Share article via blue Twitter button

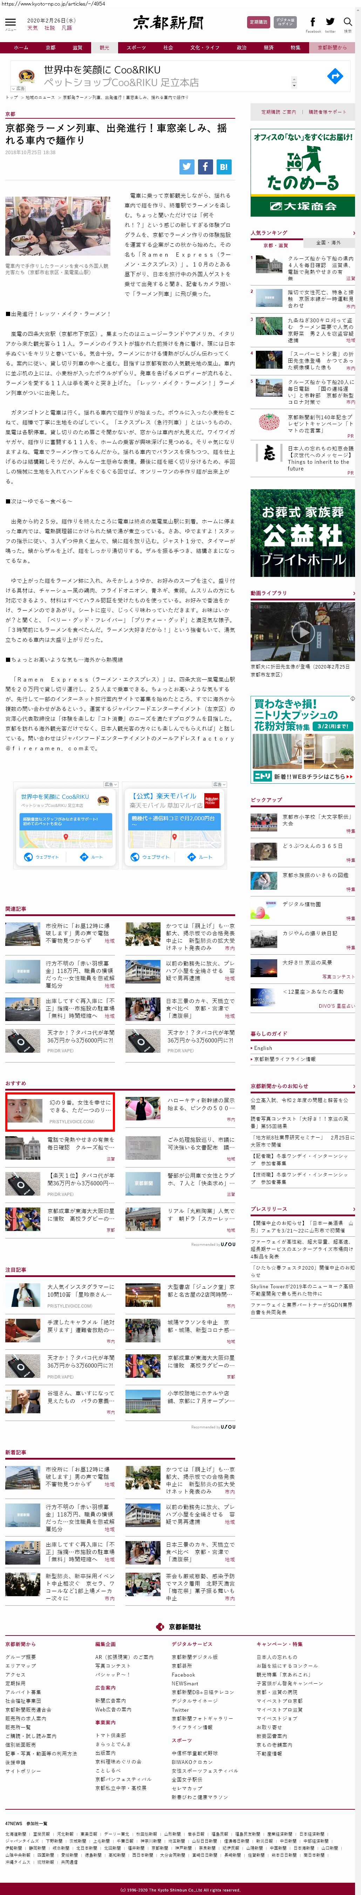tap(187, 167)
